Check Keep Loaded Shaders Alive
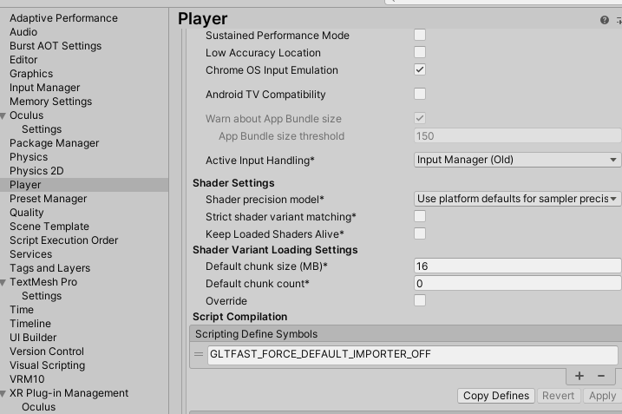The image size is (622, 414). (x=420, y=233)
